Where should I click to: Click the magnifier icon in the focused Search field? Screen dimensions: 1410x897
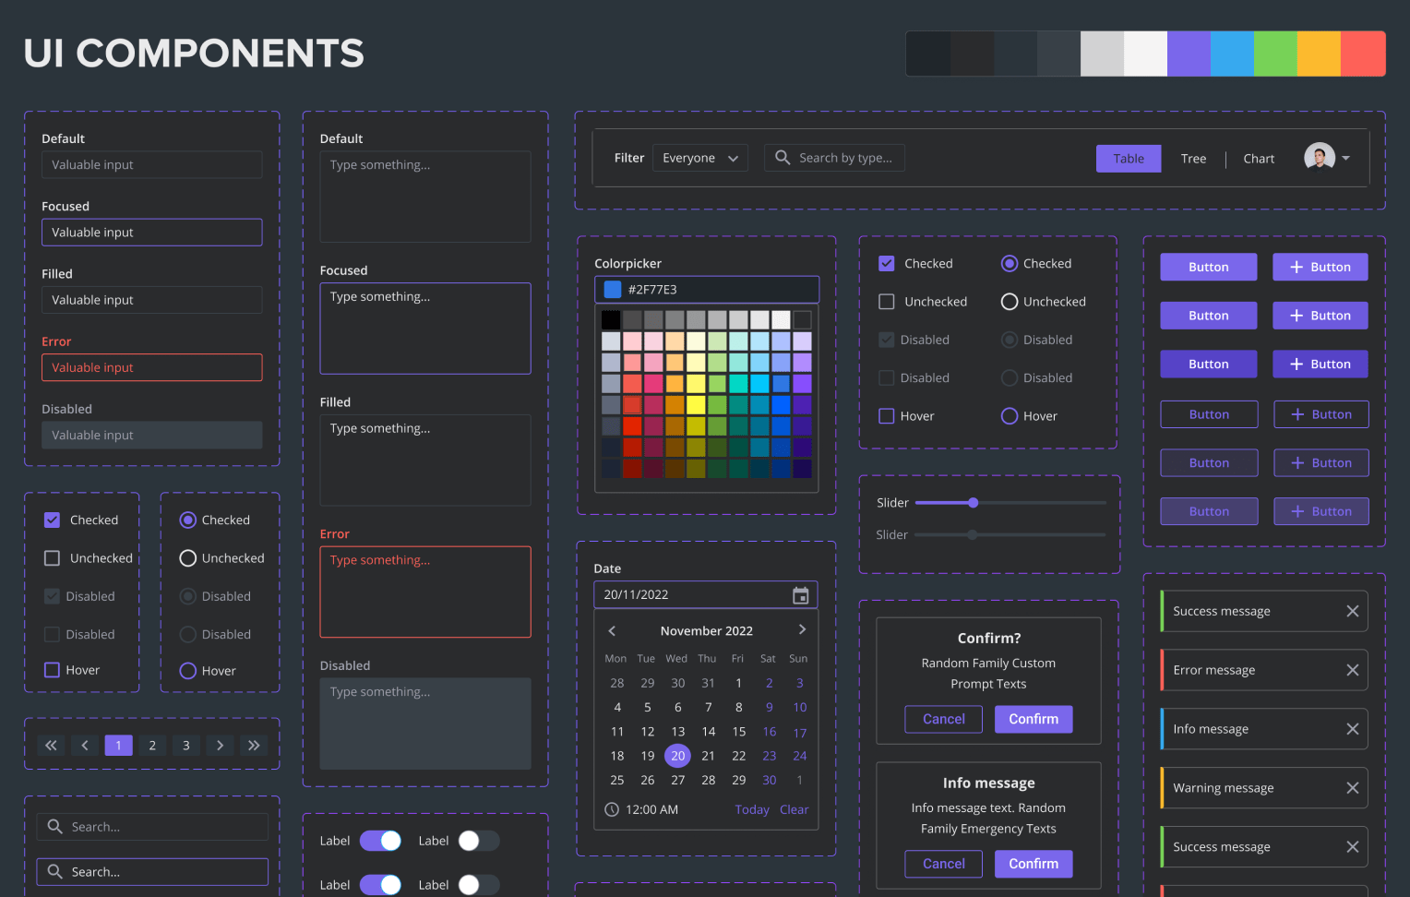(x=55, y=871)
